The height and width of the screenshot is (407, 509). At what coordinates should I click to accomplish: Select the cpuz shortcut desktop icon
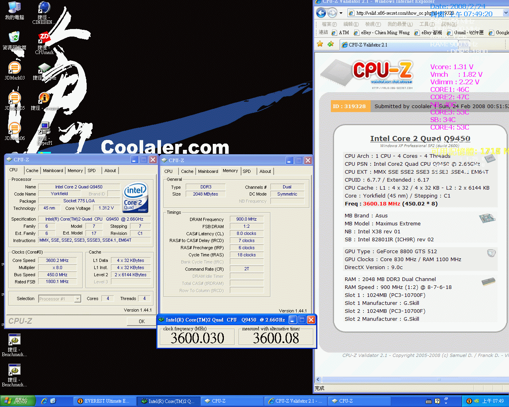click(x=44, y=71)
